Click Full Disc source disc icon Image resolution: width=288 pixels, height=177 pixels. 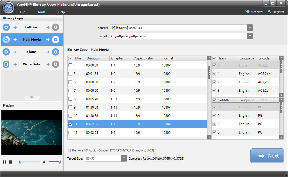(x=6, y=27)
